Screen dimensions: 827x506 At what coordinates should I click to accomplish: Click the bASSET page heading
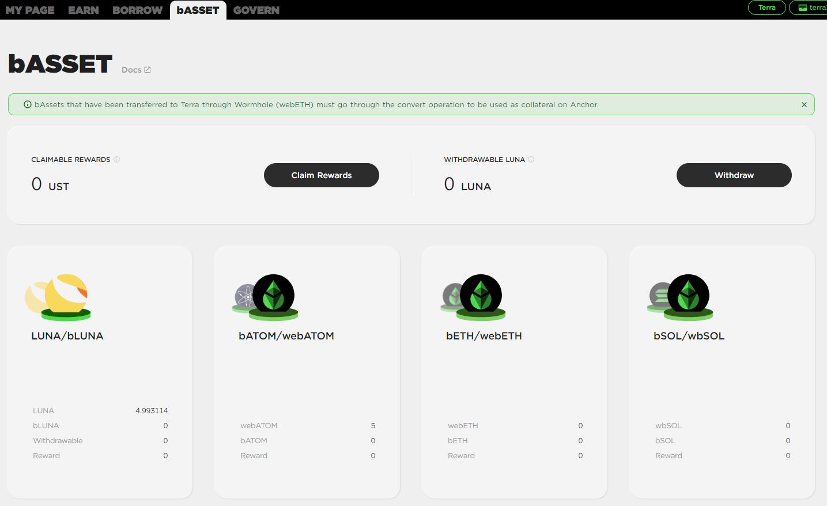61,64
